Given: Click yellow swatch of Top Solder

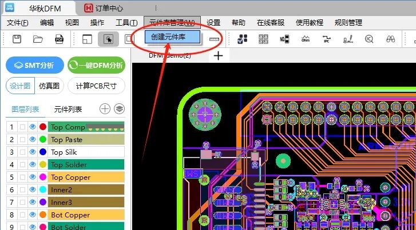Looking at the screenshot, I should click(43, 164).
